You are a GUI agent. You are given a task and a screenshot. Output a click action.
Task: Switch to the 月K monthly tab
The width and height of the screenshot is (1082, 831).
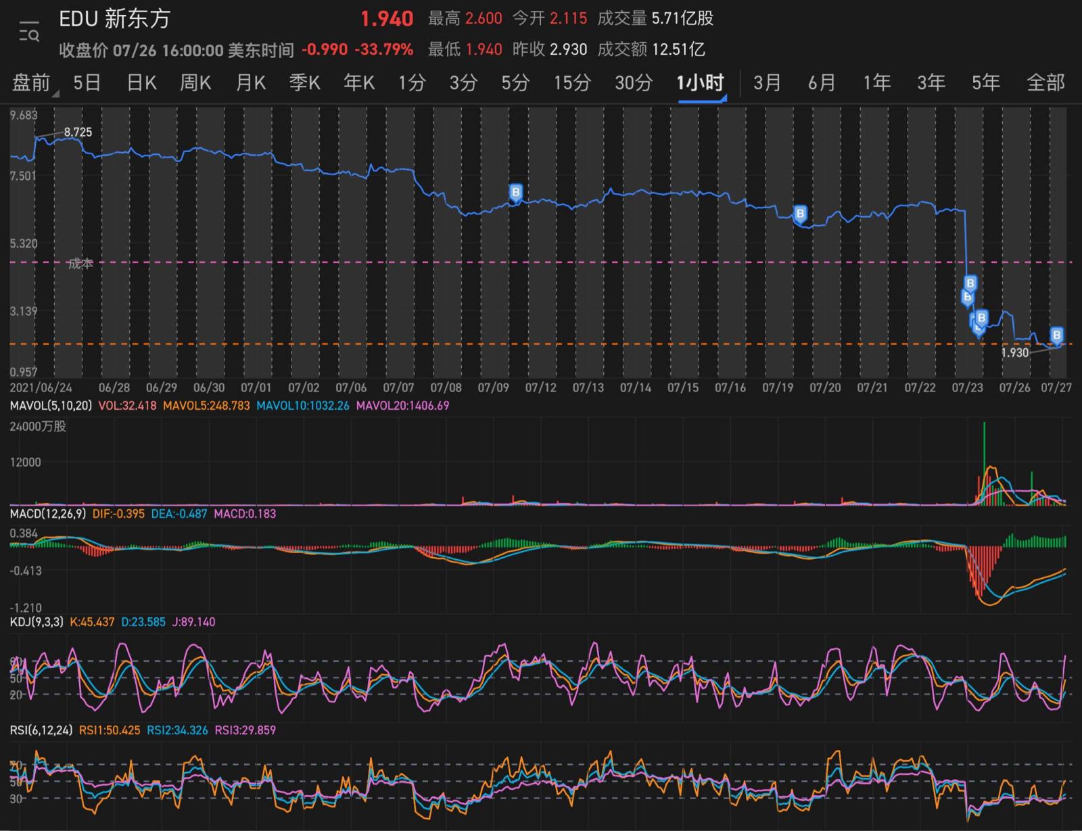250,83
